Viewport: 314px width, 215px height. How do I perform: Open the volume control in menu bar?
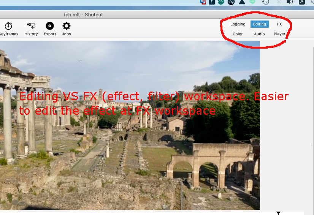pyautogui.click(x=290, y=2)
